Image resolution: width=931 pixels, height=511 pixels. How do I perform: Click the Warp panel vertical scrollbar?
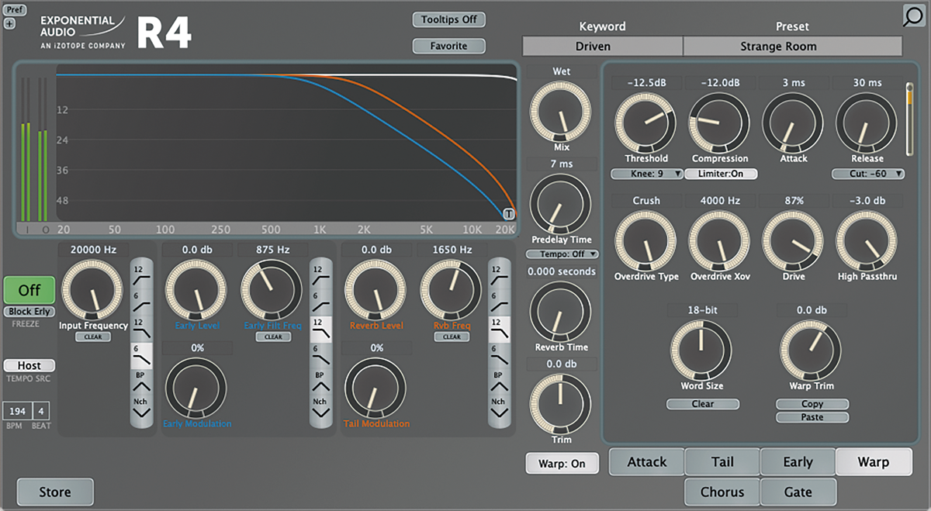tap(910, 118)
